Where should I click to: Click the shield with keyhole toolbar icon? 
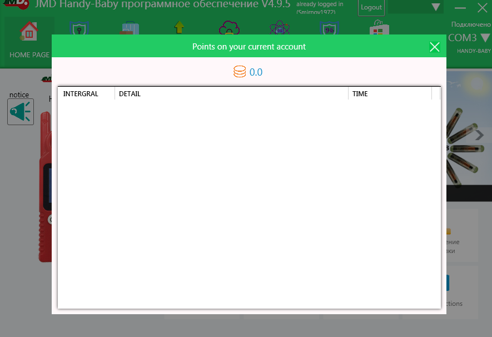[x=79, y=28]
